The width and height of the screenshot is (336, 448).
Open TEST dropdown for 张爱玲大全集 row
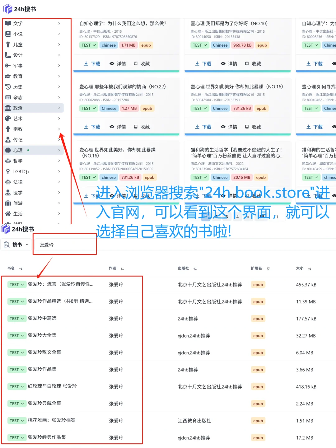(17, 336)
